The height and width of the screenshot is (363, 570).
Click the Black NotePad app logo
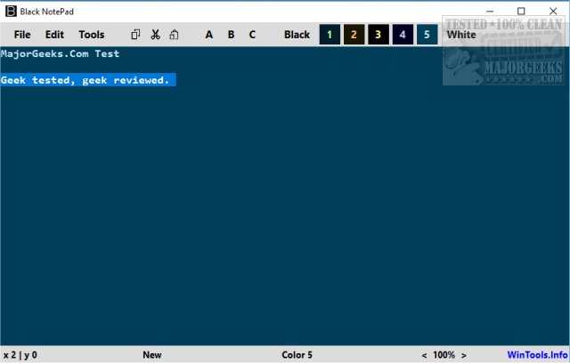coord(11,12)
